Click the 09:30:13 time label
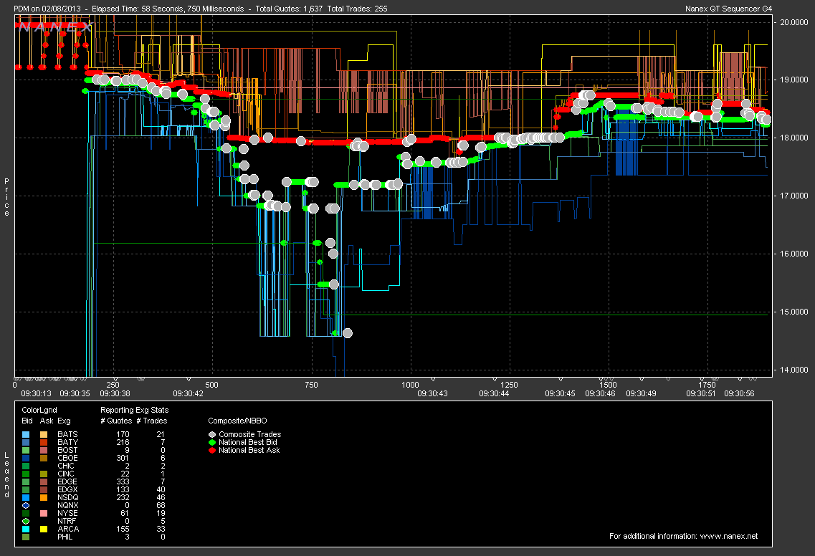The height and width of the screenshot is (556, 815). click(x=36, y=394)
